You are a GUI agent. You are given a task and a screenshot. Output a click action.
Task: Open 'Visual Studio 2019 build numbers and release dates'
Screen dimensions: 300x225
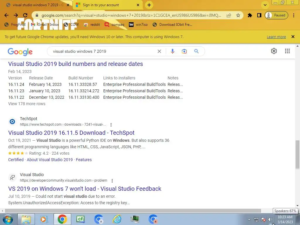pos(76,64)
